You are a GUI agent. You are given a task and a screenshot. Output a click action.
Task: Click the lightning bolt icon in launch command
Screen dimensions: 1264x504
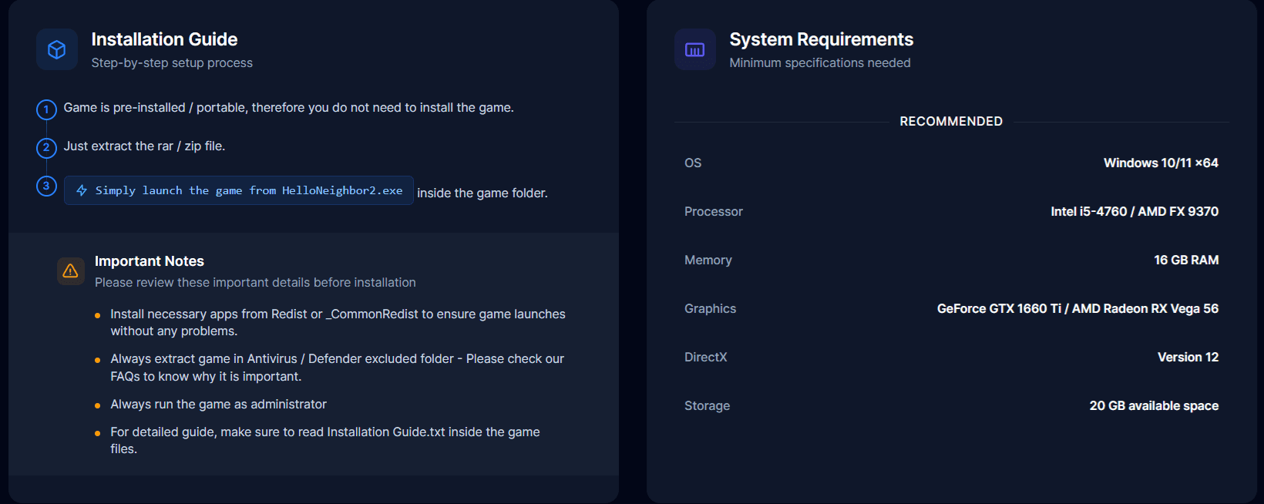(x=82, y=190)
